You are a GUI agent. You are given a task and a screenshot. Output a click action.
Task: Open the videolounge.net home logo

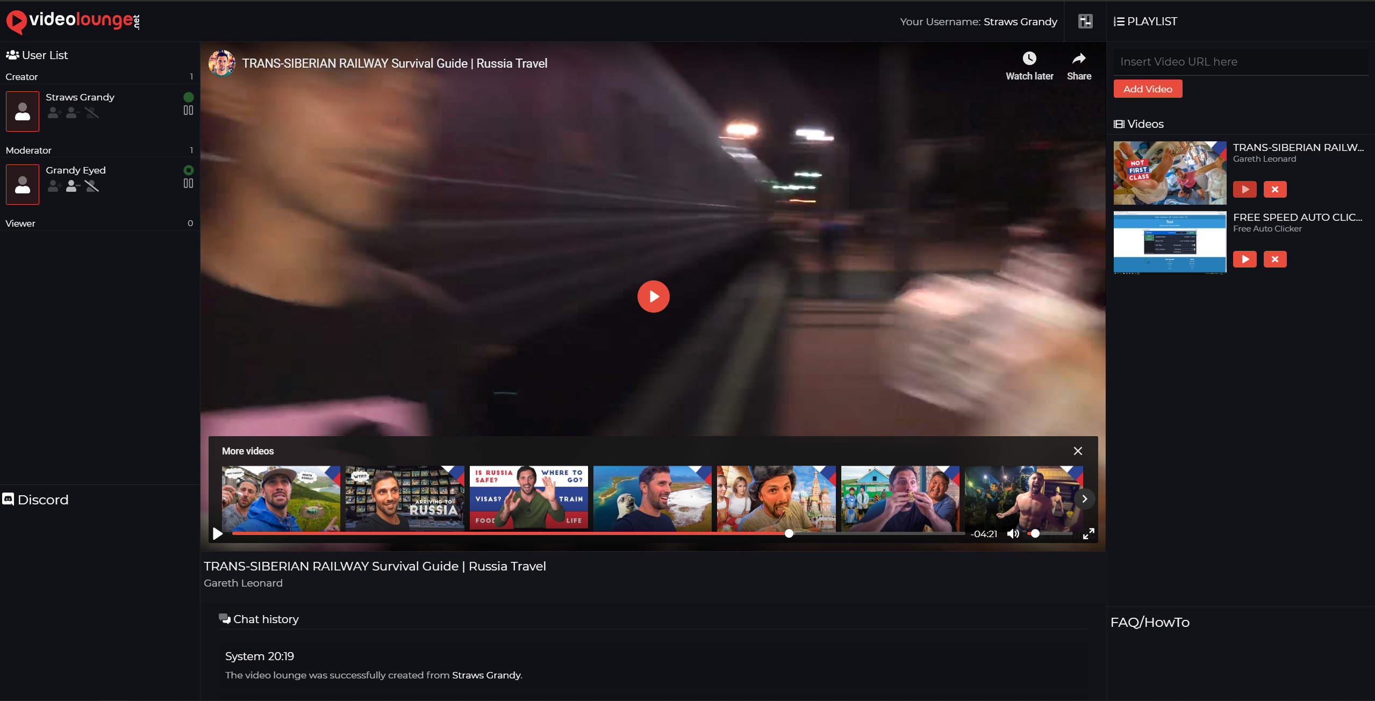(x=71, y=21)
